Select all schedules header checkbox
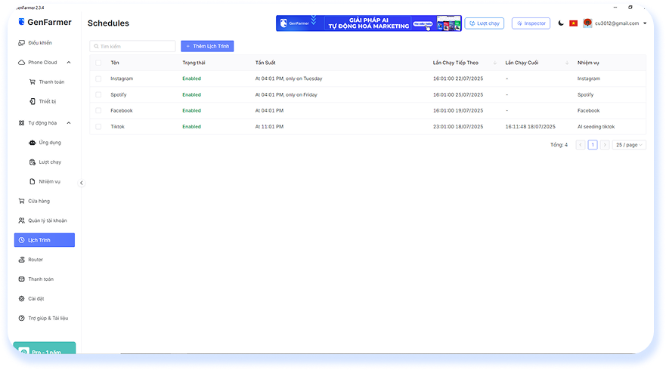This screenshot has height=370, width=666. (98, 63)
